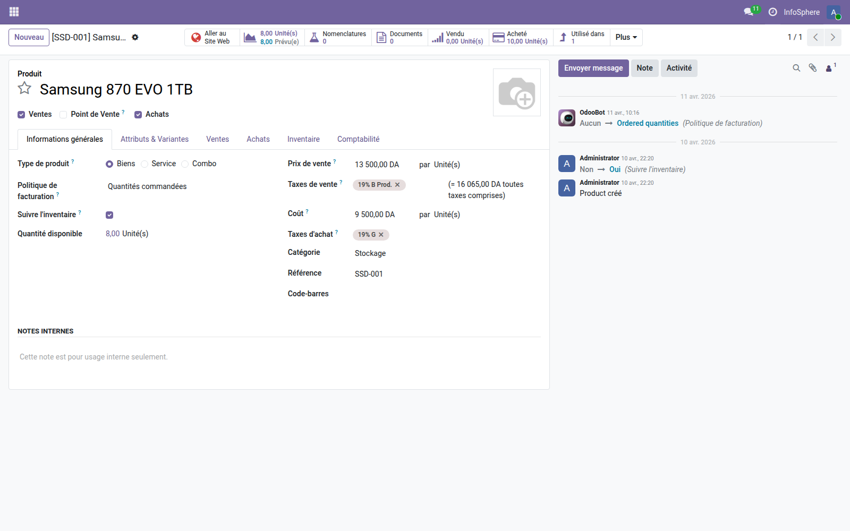Open the activities clock icon
The image size is (850, 531).
click(x=772, y=12)
